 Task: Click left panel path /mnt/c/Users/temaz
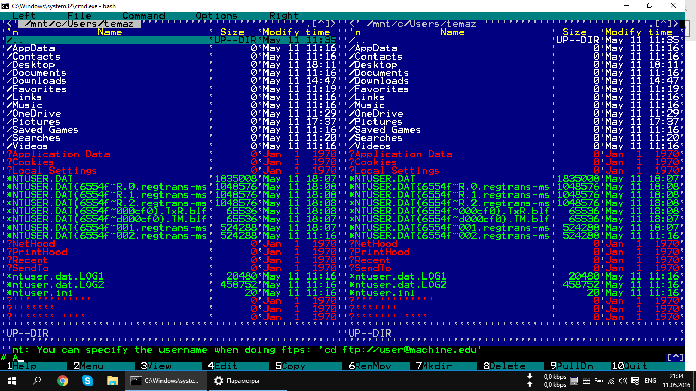(79, 24)
